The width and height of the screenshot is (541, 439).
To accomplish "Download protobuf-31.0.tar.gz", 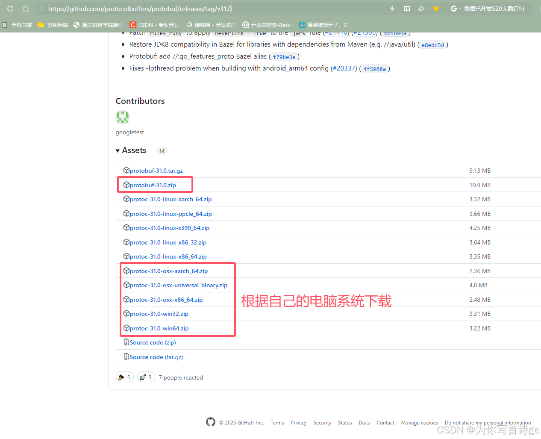I will click(156, 171).
